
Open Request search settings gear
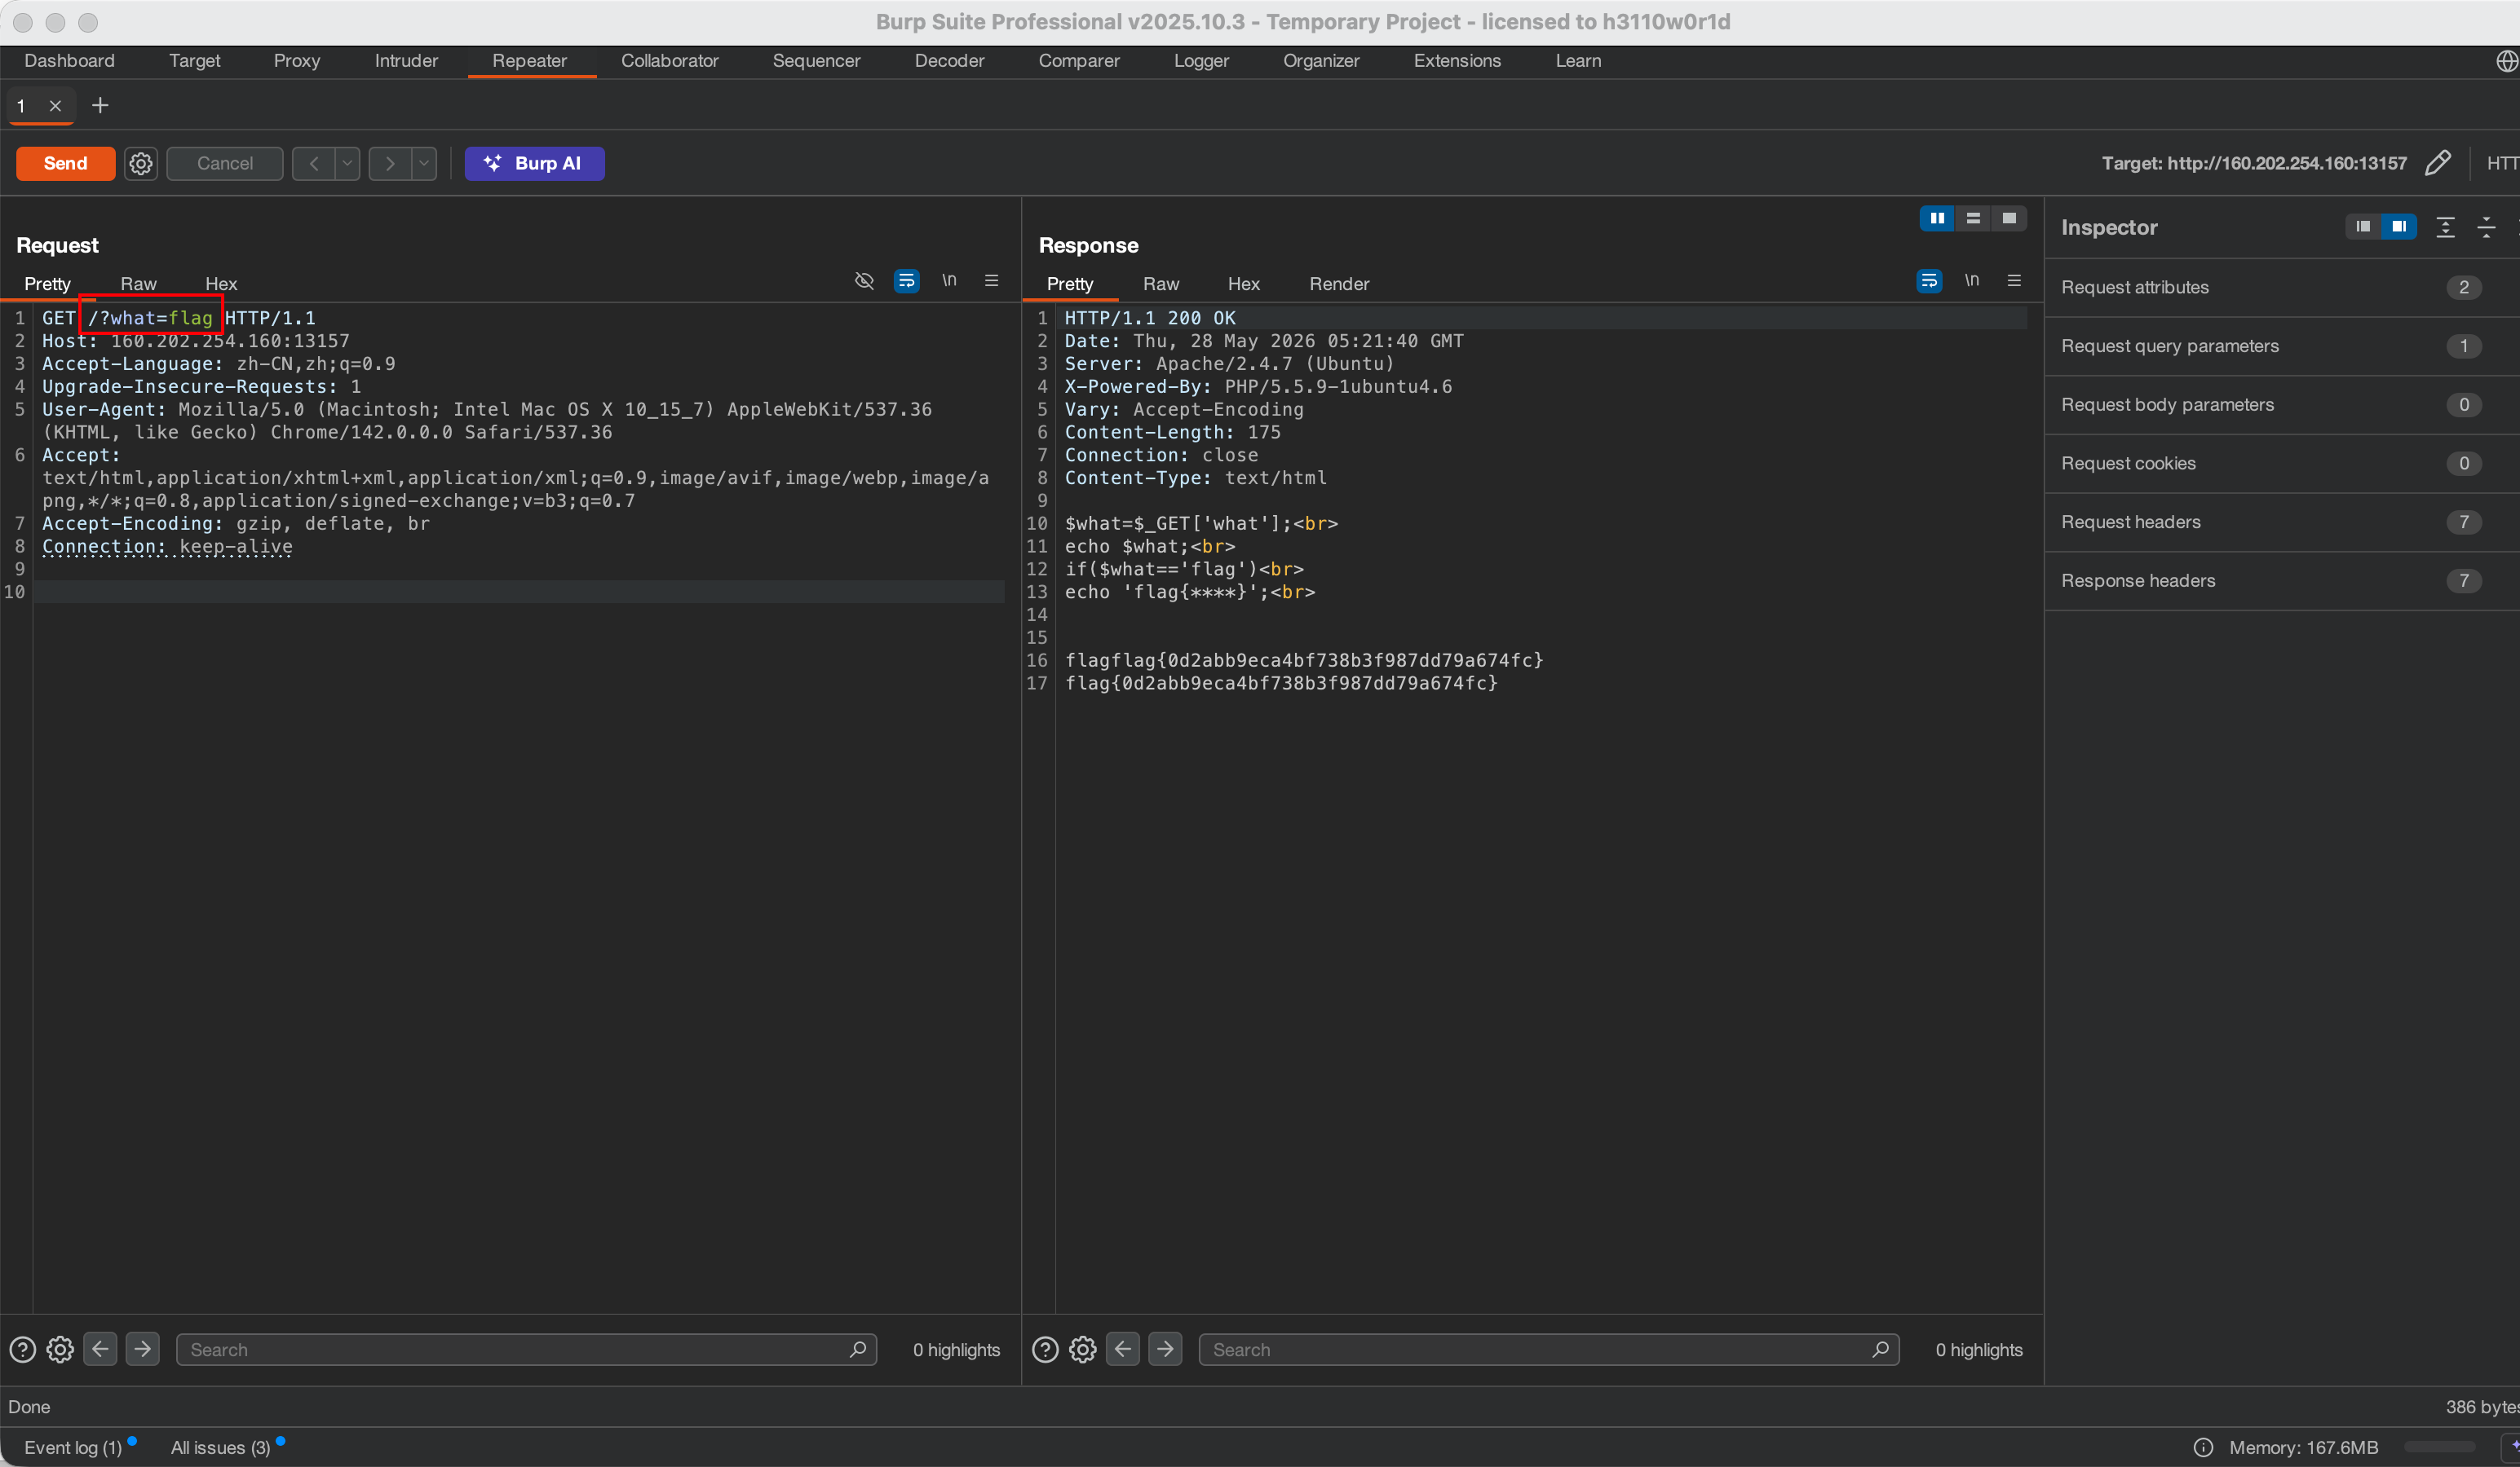(60, 1349)
